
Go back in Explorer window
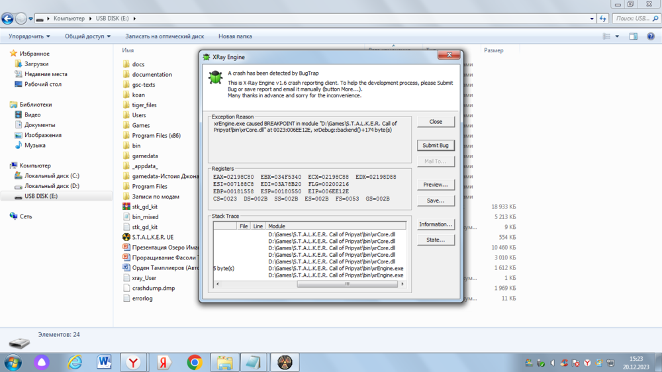coord(7,19)
